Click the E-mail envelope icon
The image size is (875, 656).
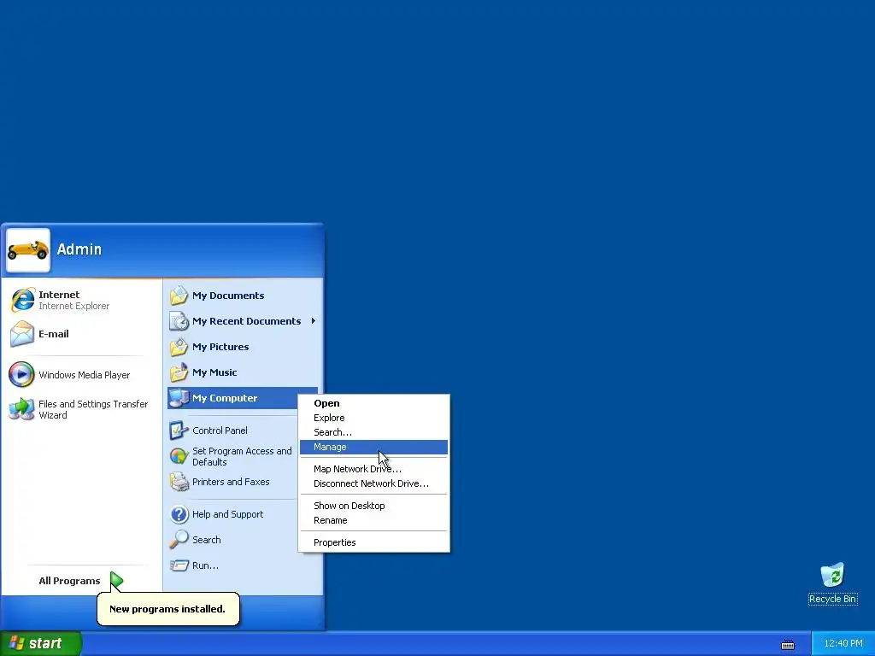[22, 334]
